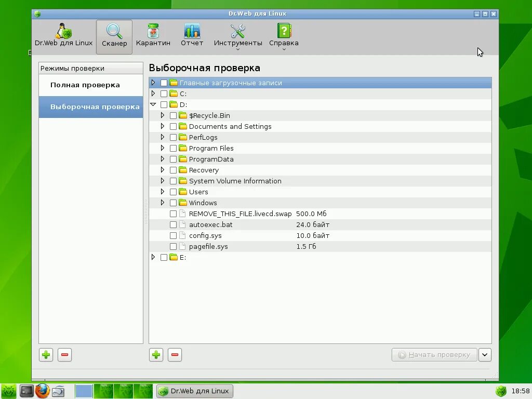The height and width of the screenshot is (399, 532).
Task: Click the 1.5 Гб size value
Action: (x=306, y=246)
